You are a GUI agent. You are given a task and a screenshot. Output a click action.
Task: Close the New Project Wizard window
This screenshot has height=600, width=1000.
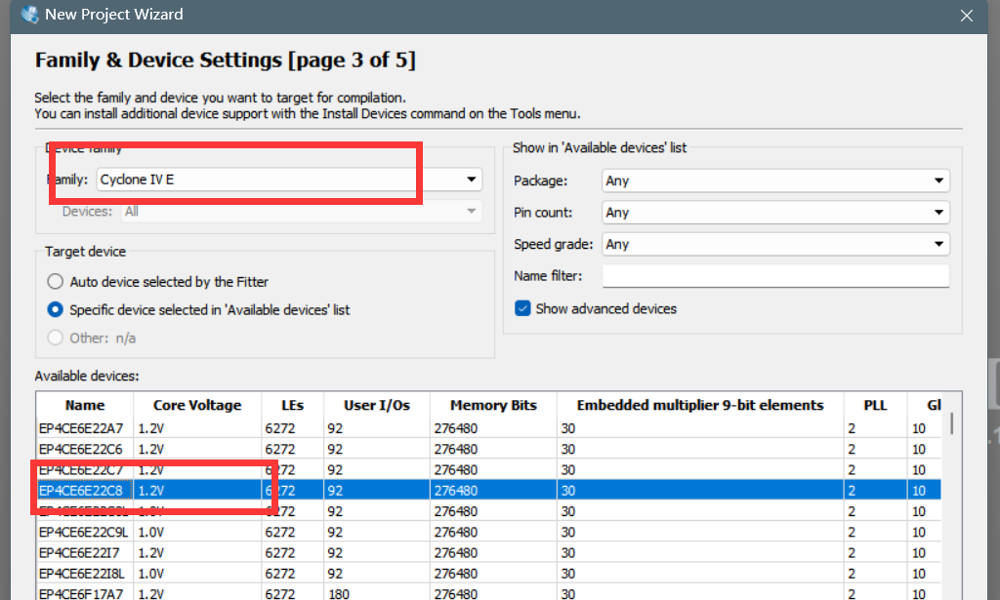coord(967,16)
